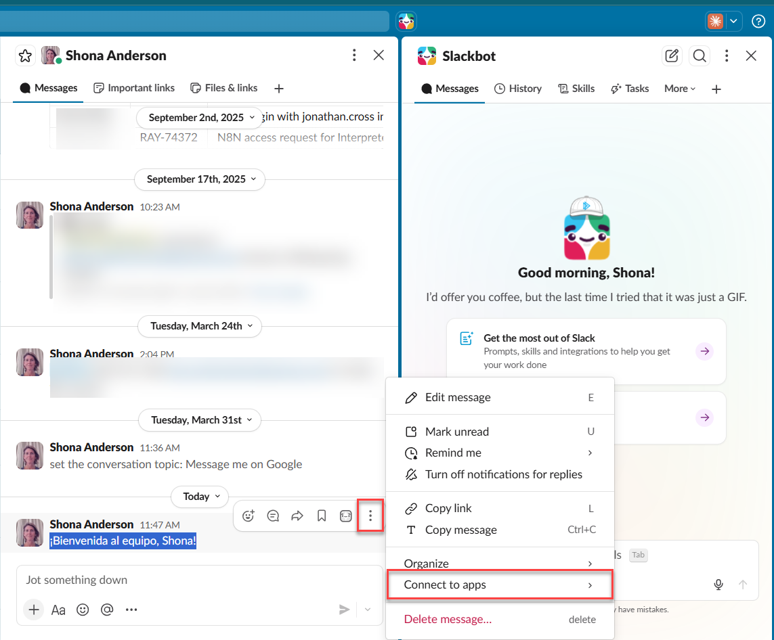774x640 pixels.
Task: Add a new tab in Slackbot pane
Action: [x=716, y=89]
